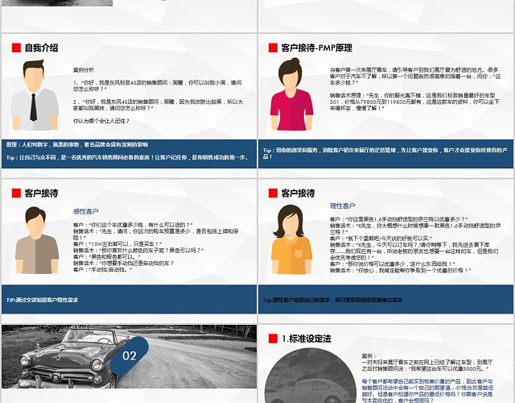Click the 10W左右都可以 customer line
The image size is (515, 403).
point(117,244)
